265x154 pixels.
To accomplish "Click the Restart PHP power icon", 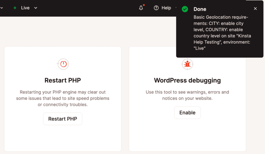I will 63,64.
